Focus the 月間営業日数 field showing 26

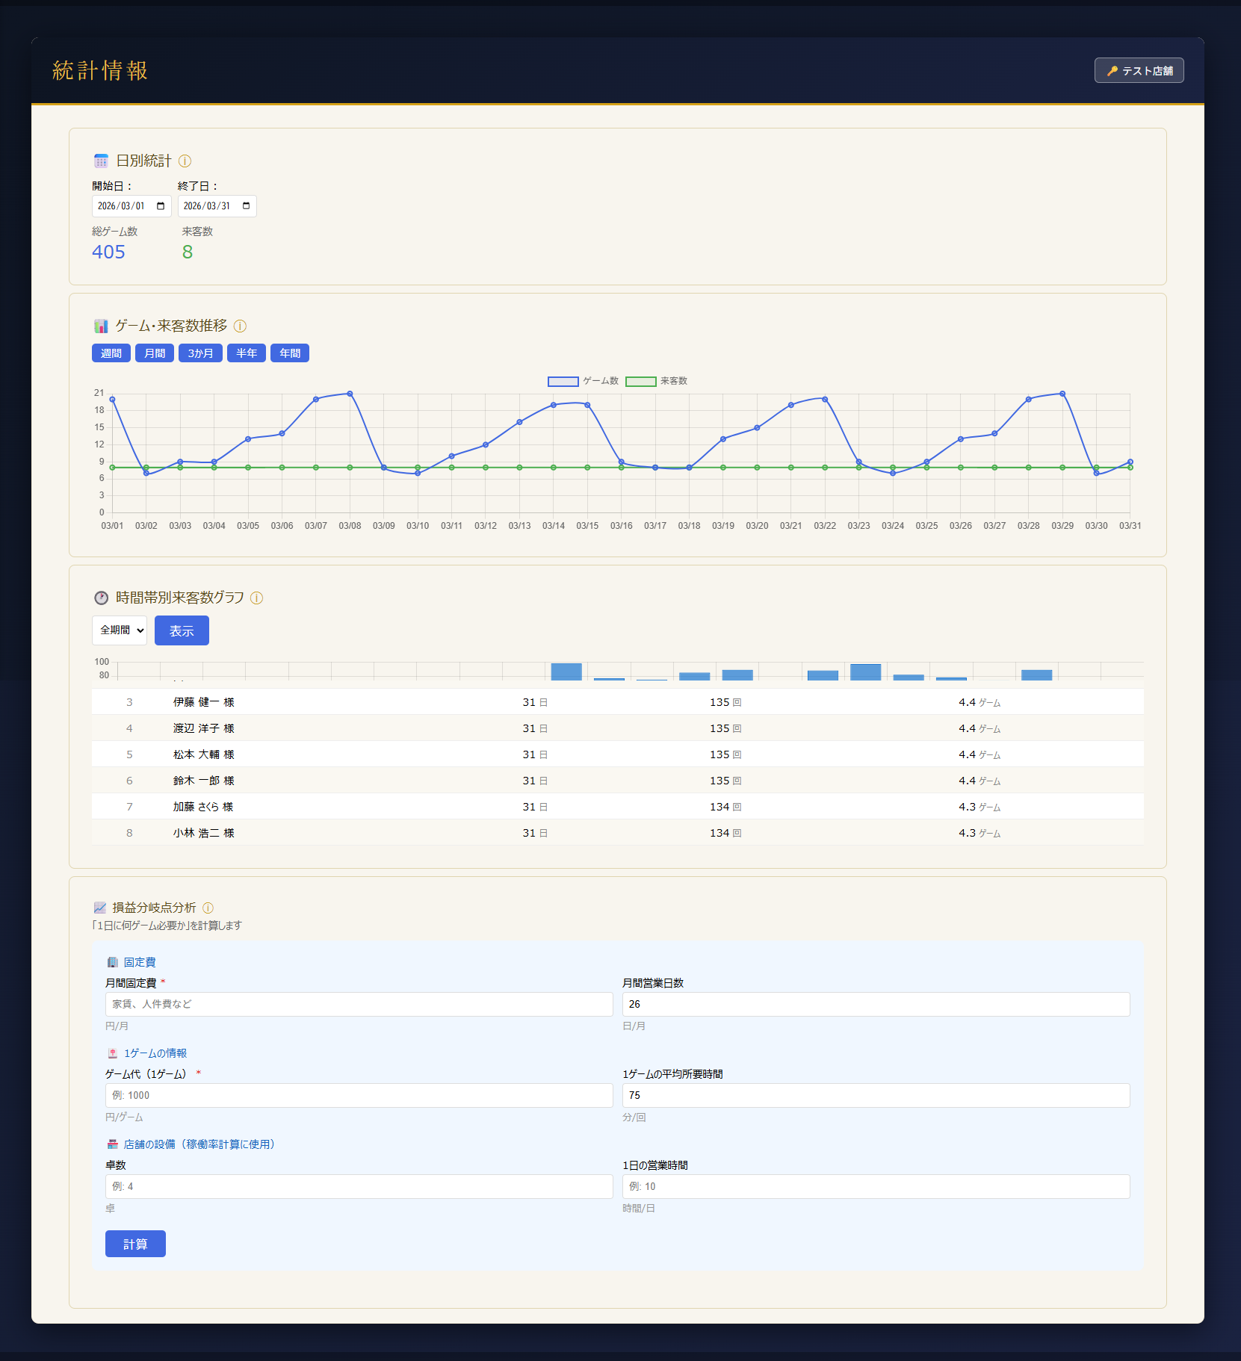click(x=876, y=1005)
